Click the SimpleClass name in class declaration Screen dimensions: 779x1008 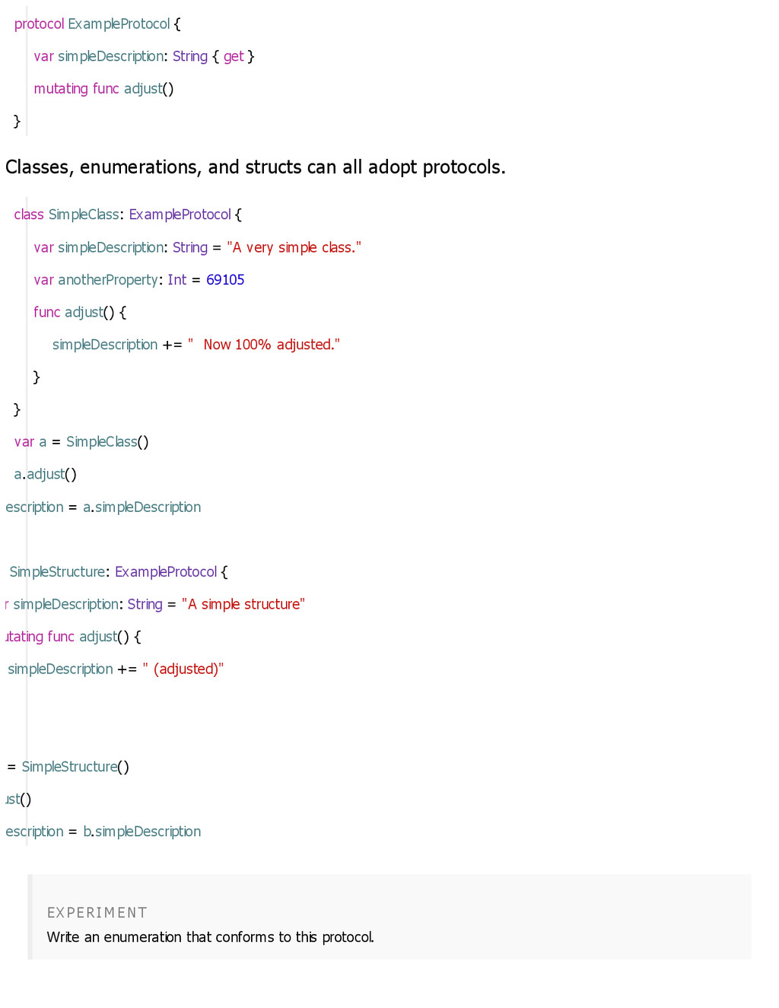click(84, 215)
